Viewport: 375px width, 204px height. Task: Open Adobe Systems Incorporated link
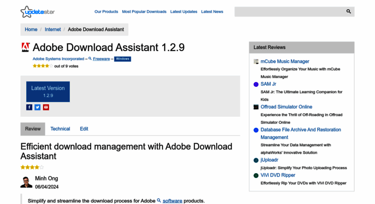(x=58, y=59)
